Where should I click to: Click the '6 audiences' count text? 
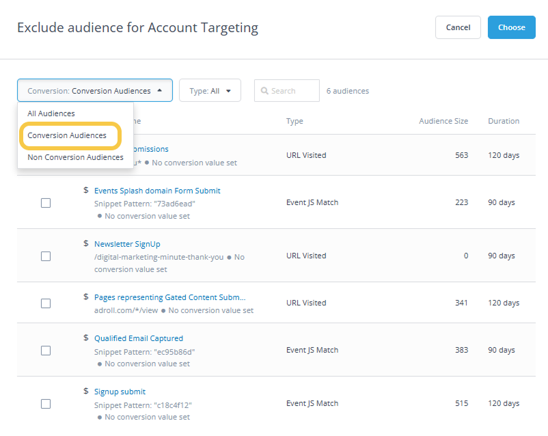click(x=348, y=91)
